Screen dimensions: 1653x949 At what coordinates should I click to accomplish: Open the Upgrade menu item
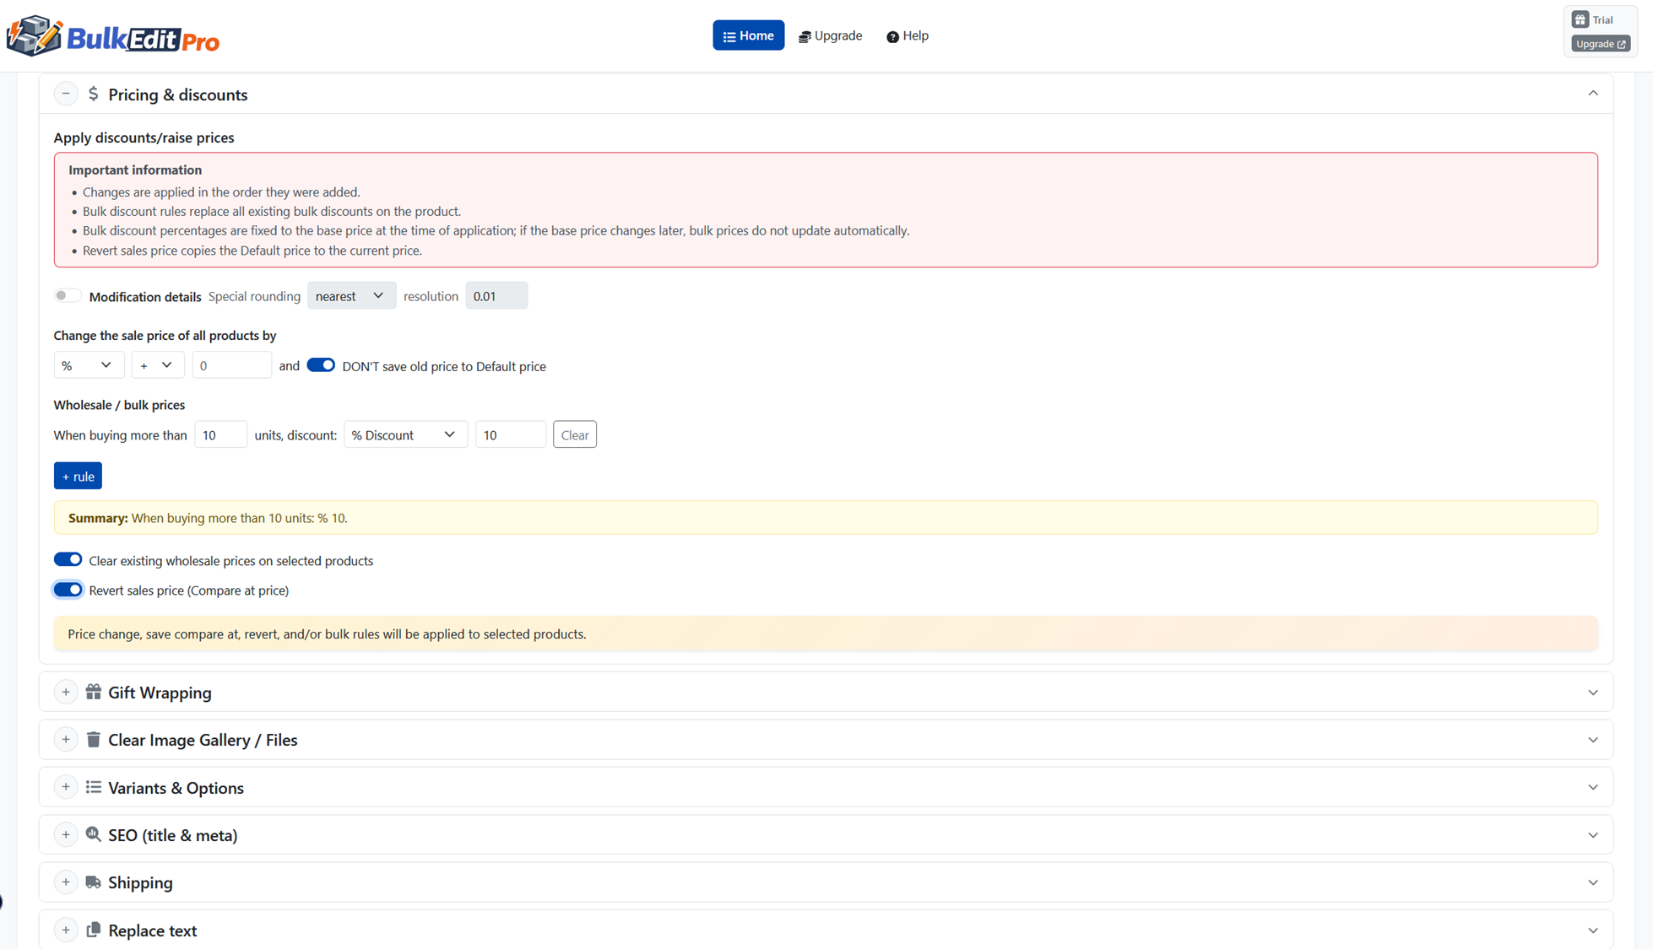830,35
